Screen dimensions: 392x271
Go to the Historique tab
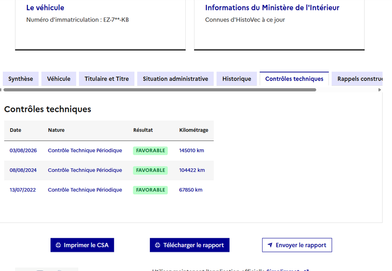point(237,79)
